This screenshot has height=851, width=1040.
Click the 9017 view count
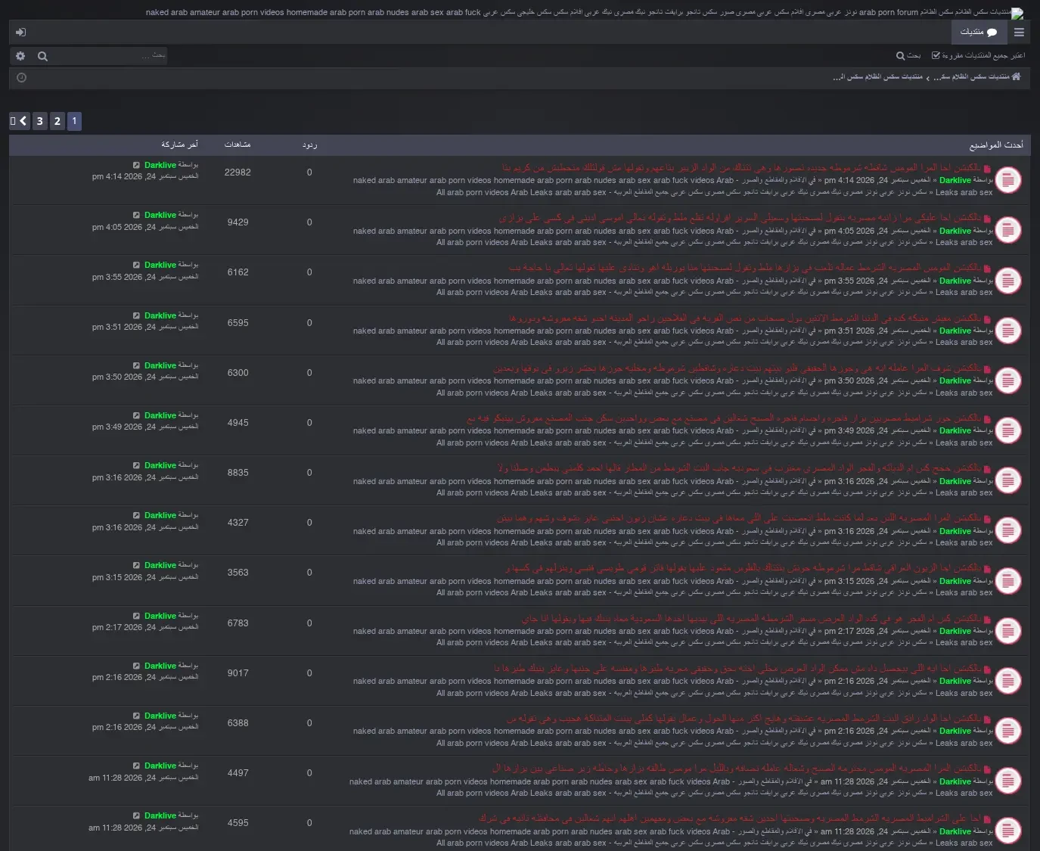pyautogui.click(x=238, y=673)
